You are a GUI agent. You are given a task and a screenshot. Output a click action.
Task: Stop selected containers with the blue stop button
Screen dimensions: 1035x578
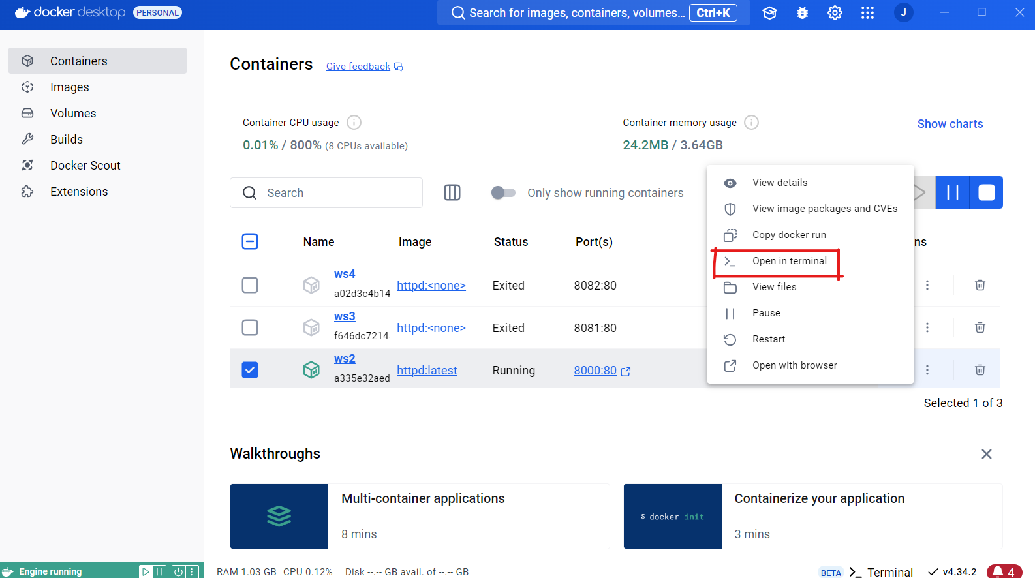987,192
